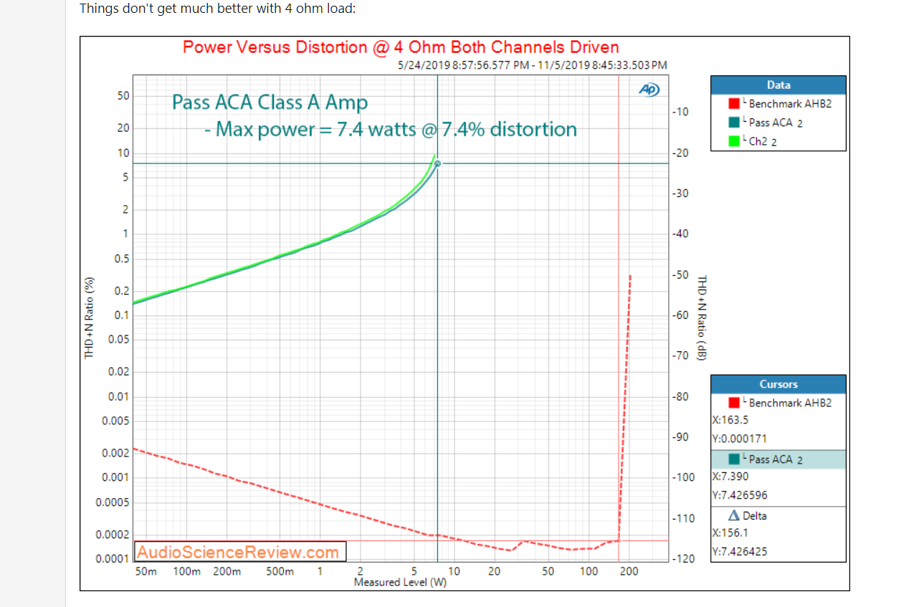Click the Data panel header
Image resolution: width=919 pixels, height=607 pixels.
[x=778, y=85]
